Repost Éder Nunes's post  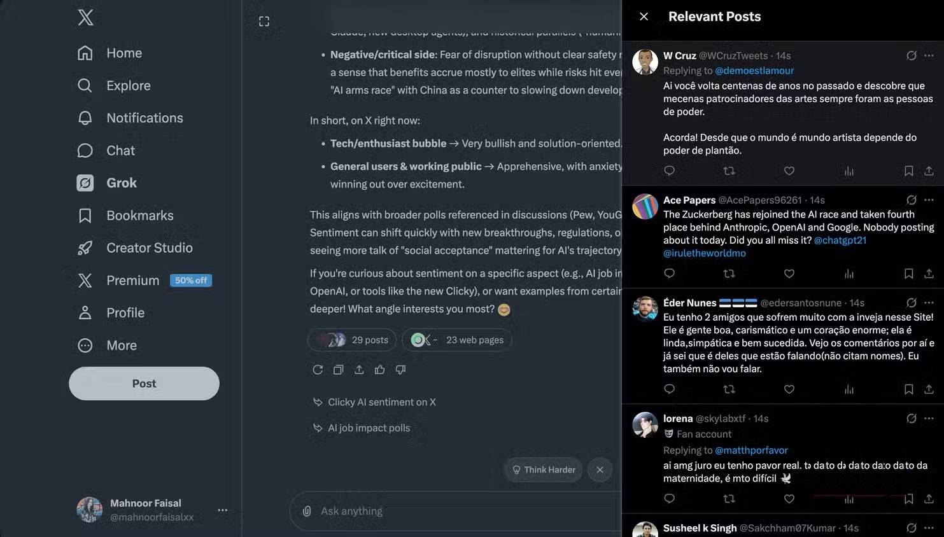(x=729, y=389)
